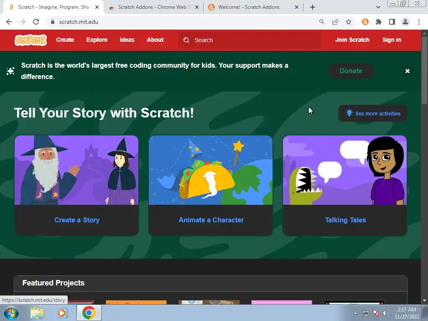Click the Chrome taskbar icon

click(89, 313)
